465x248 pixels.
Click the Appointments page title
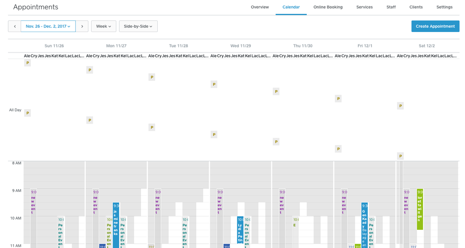click(35, 7)
